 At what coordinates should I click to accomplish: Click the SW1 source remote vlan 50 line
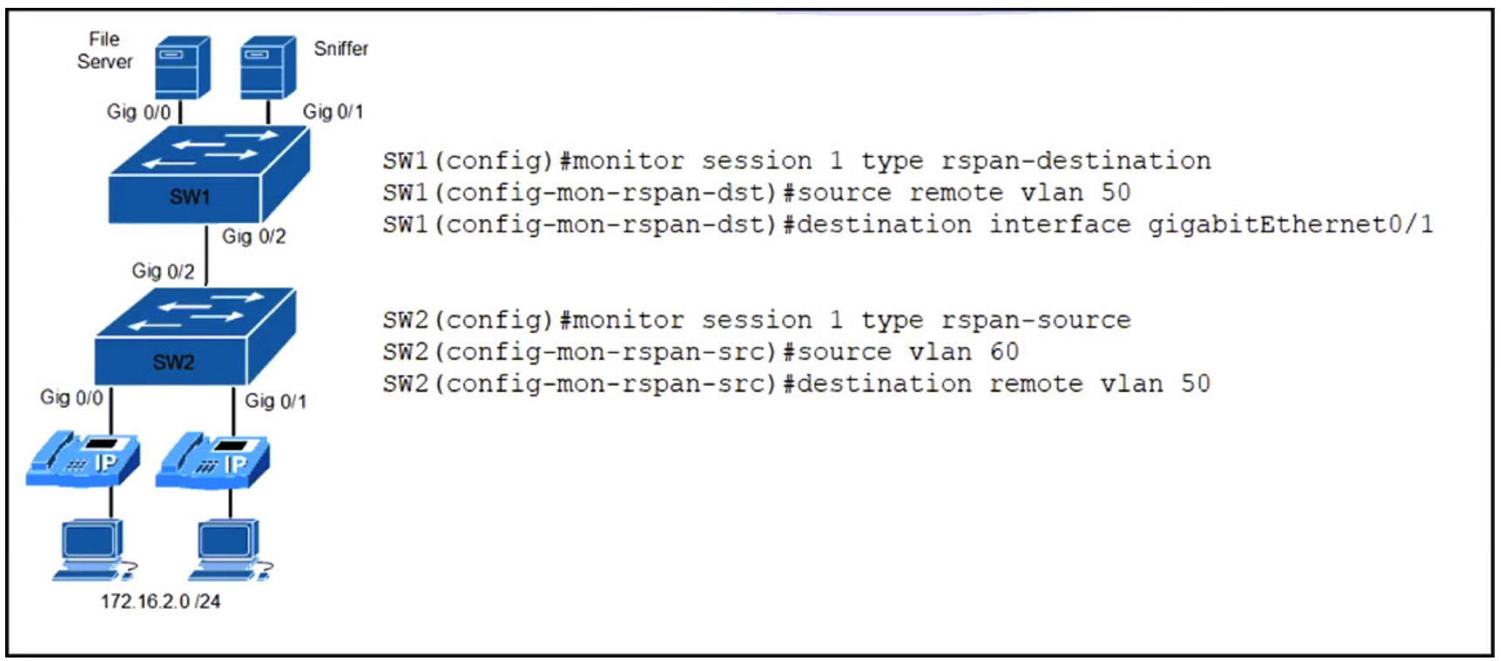click(x=756, y=192)
